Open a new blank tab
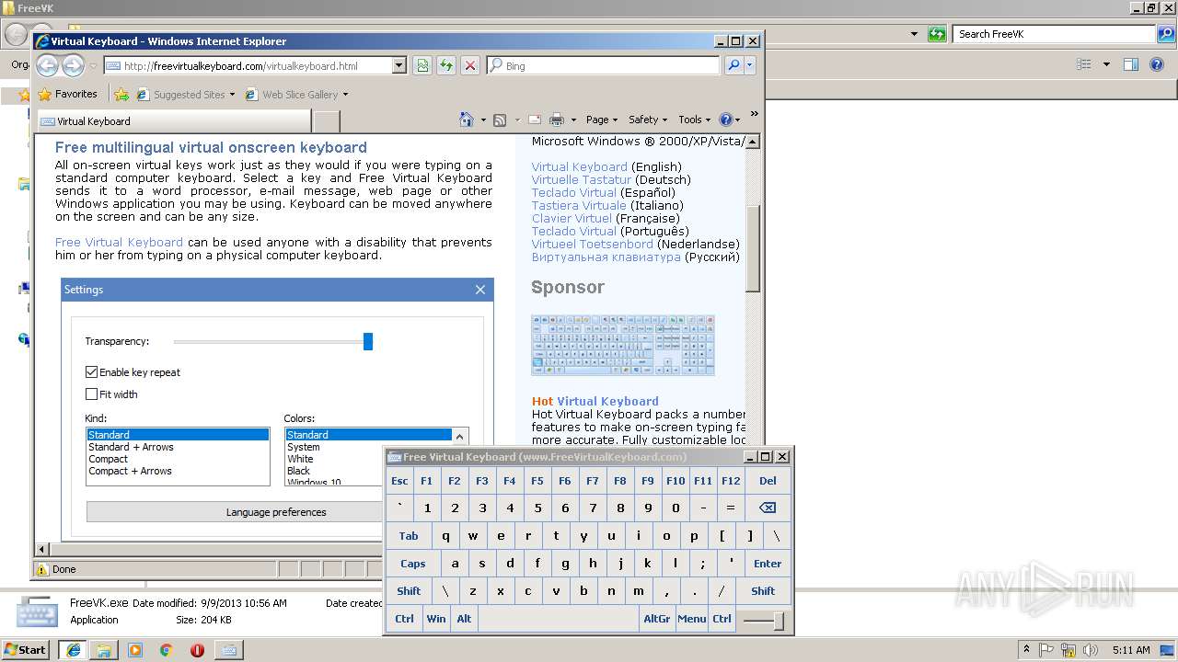 (327, 121)
